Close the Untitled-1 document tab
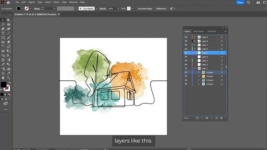 tap(58, 15)
